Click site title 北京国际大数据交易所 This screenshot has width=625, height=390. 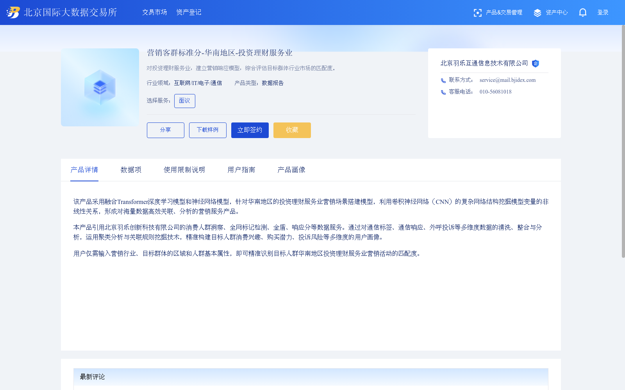(70, 12)
